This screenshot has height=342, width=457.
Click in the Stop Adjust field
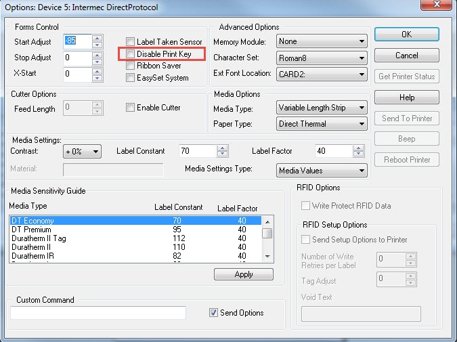[x=78, y=58]
